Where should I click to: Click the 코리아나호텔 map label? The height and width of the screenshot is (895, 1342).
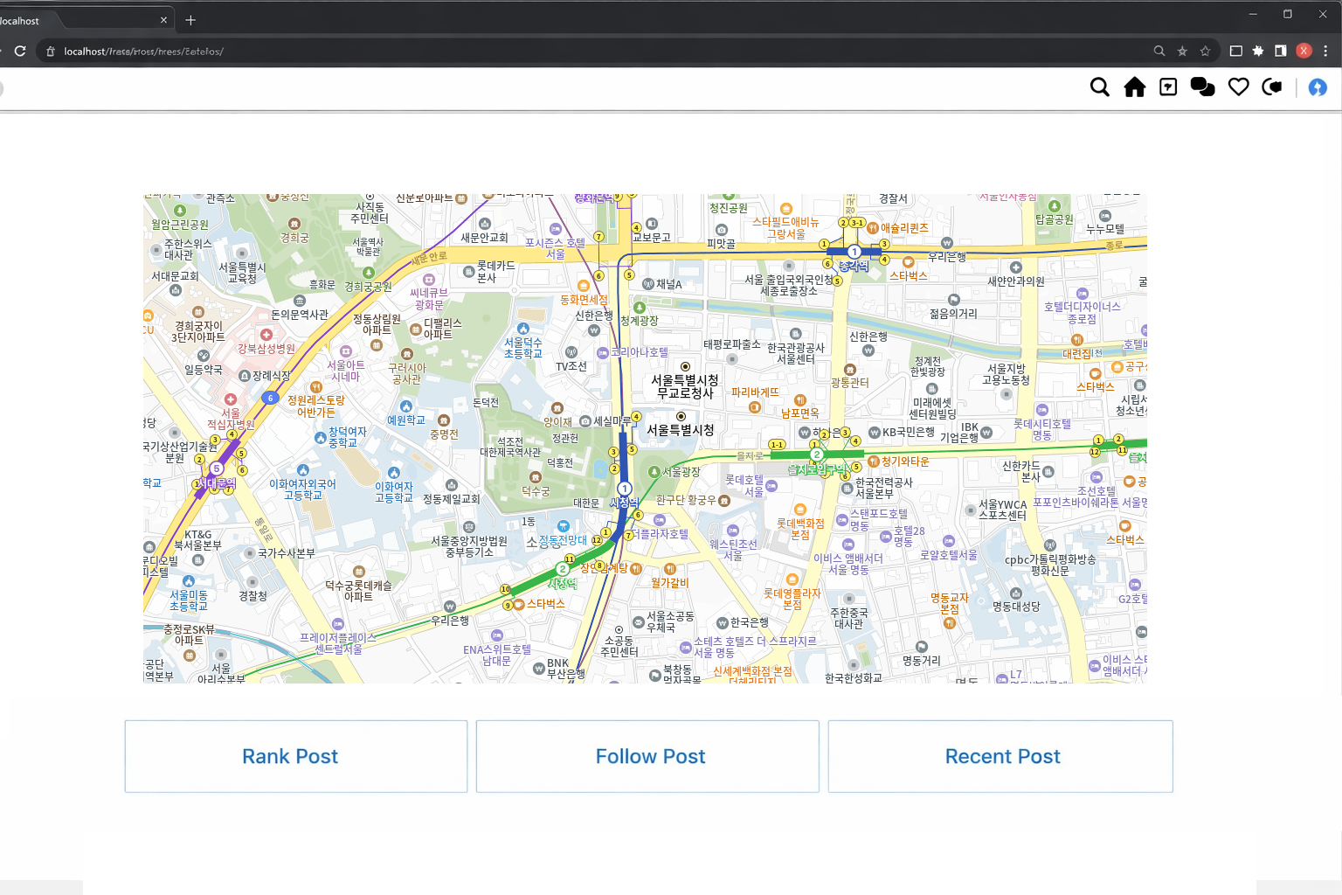(640, 352)
